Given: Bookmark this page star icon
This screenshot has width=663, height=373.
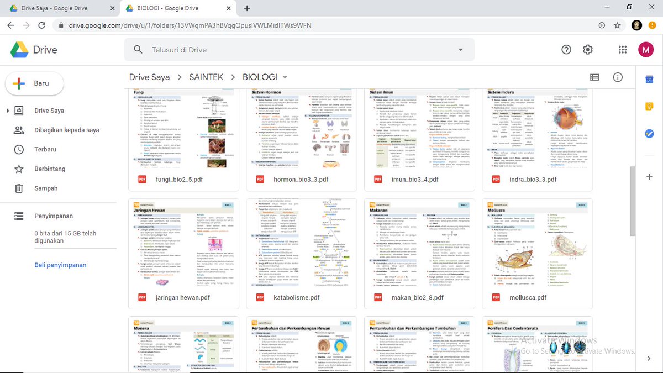Looking at the screenshot, I should [617, 25].
